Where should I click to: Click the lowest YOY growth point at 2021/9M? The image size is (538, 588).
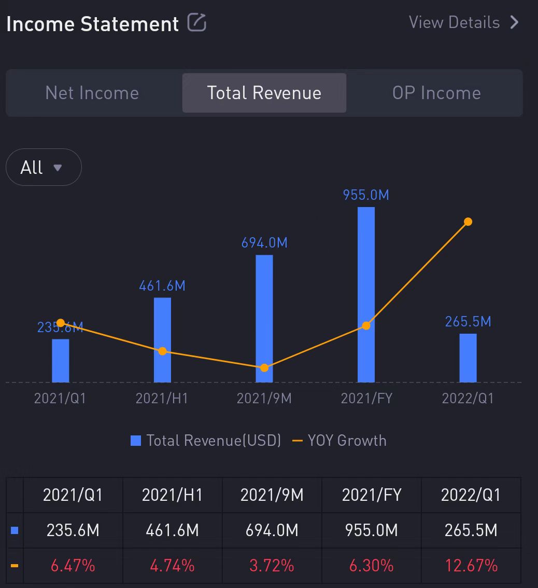(264, 367)
